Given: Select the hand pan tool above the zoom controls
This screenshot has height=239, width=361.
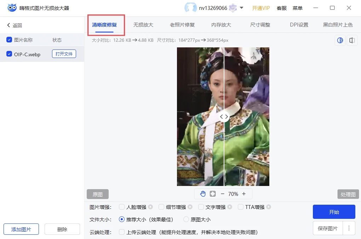Looking at the screenshot, I should coord(203,194).
